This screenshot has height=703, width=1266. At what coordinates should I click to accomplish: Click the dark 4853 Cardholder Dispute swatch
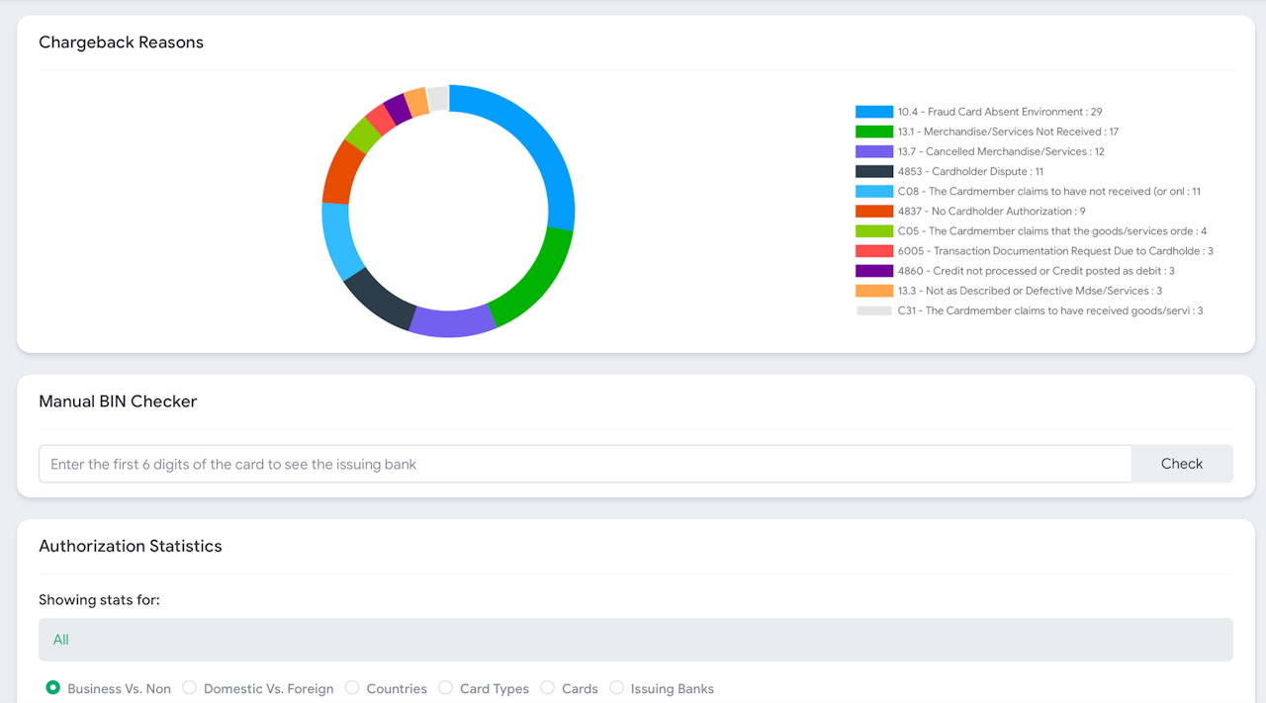[x=873, y=171]
